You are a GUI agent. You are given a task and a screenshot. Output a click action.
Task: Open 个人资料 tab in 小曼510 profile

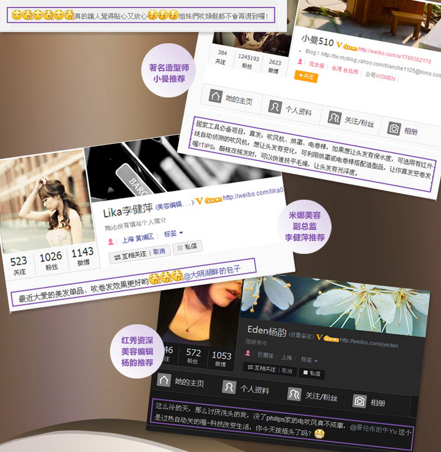coord(290,109)
